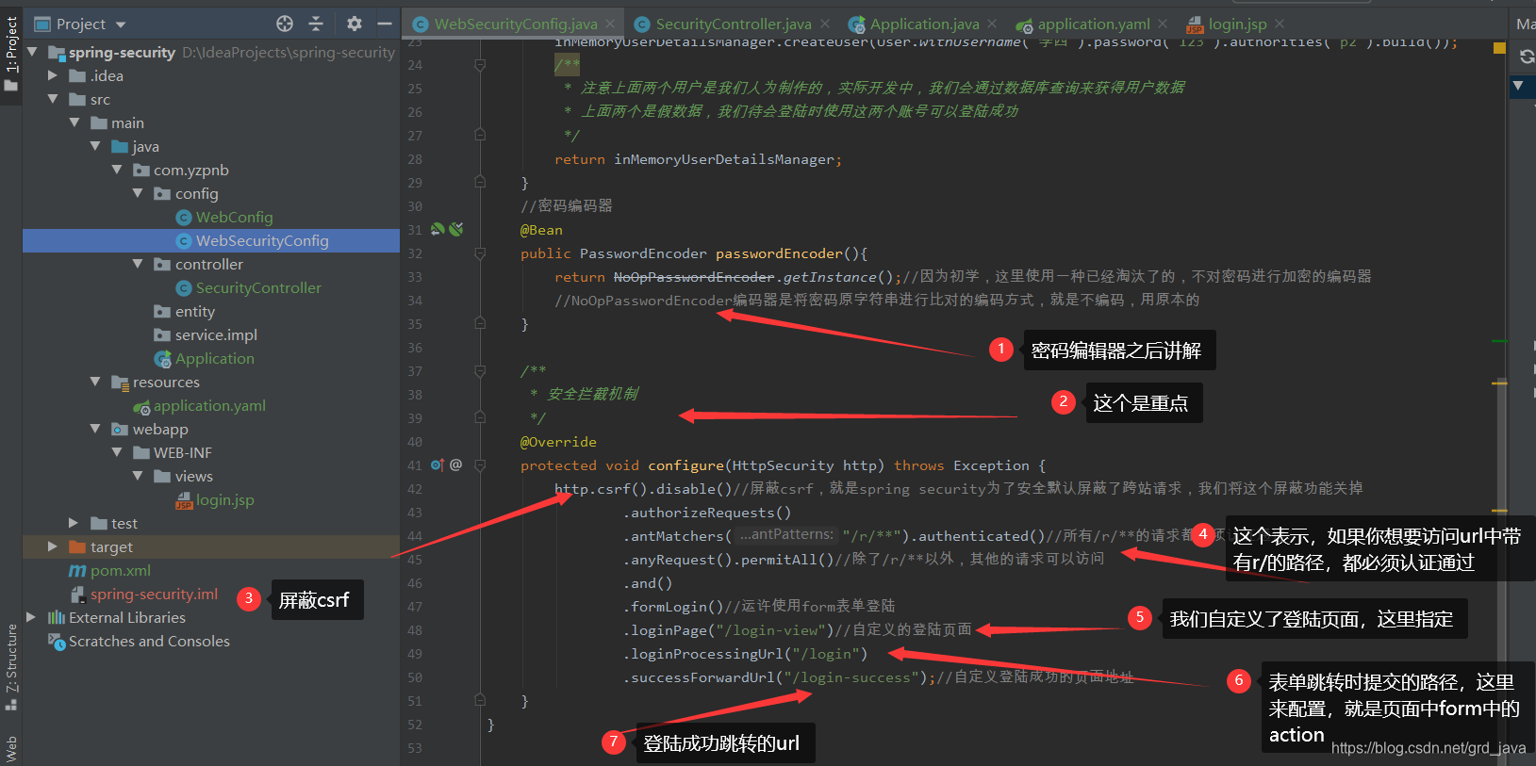The height and width of the screenshot is (766, 1536).
Task: Click the External Libraries bar icon
Action: (x=57, y=617)
